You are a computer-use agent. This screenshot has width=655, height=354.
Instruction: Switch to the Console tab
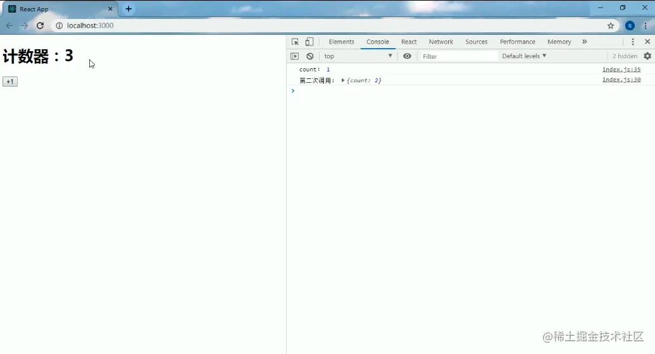(378, 42)
